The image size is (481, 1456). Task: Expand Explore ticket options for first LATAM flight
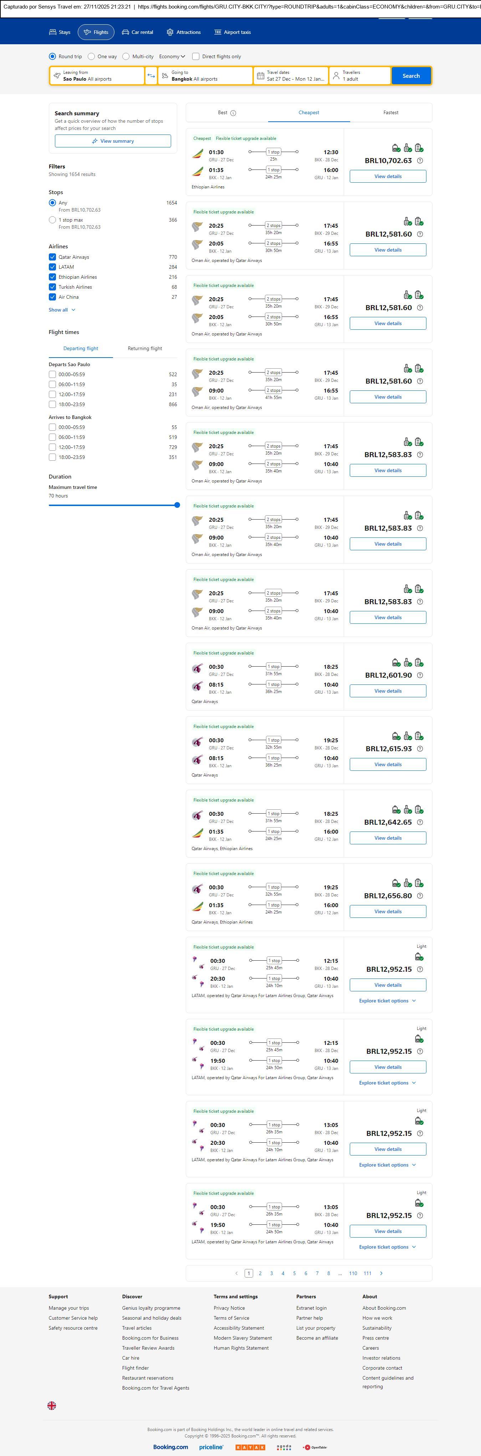[x=387, y=1000]
